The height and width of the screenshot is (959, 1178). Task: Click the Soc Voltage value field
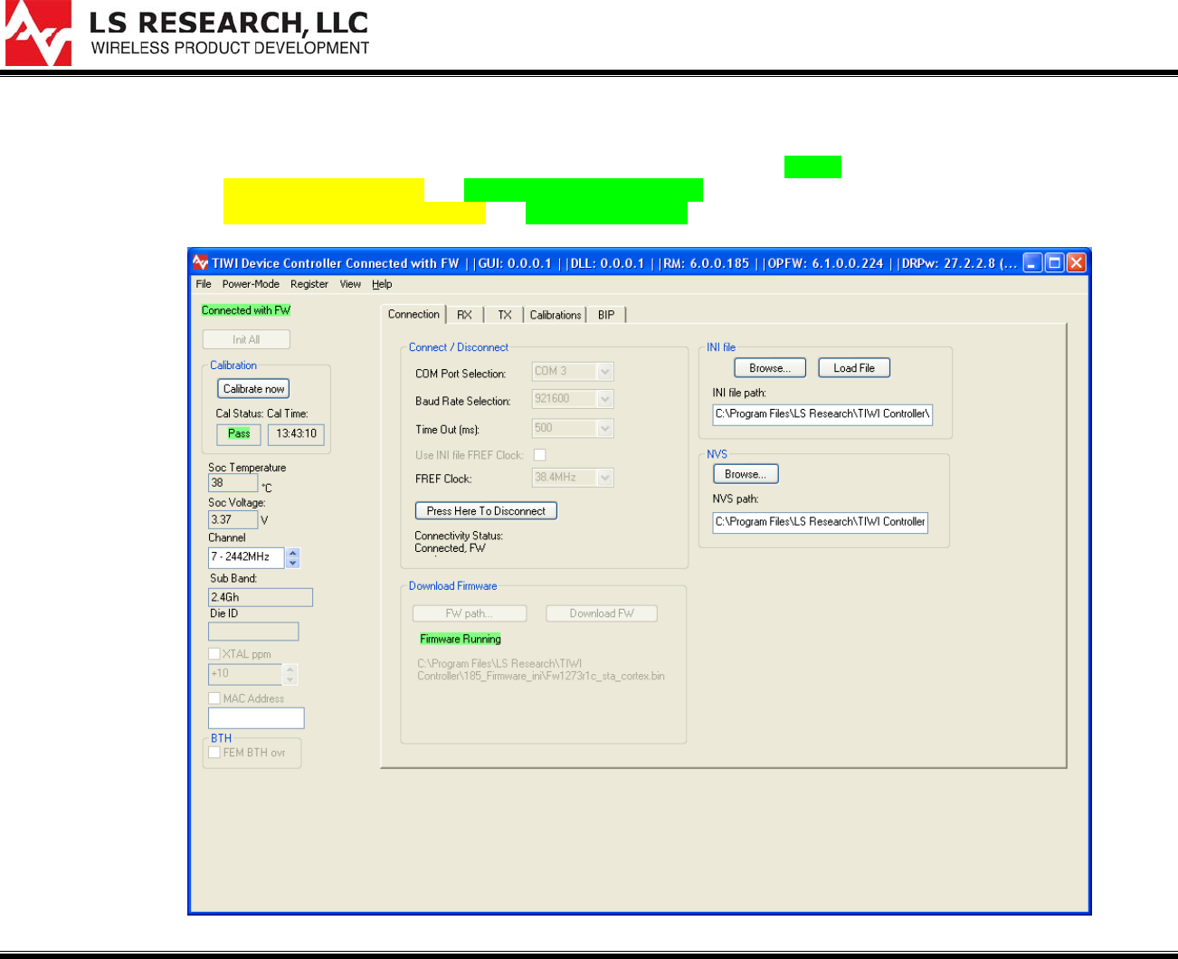click(x=233, y=520)
